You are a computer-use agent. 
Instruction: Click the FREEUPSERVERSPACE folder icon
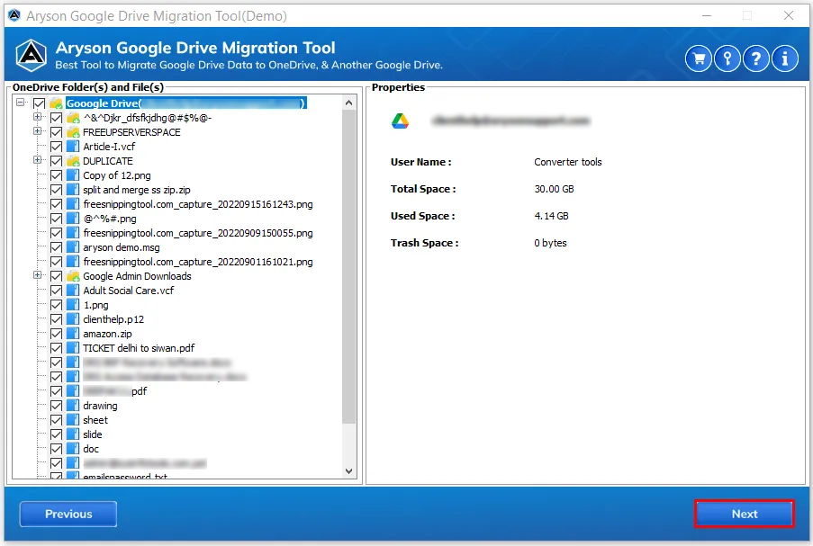pyautogui.click(x=73, y=132)
